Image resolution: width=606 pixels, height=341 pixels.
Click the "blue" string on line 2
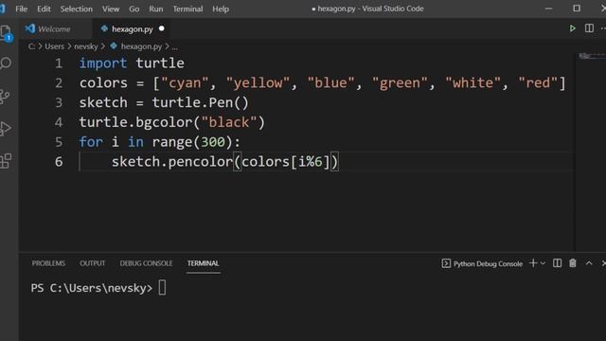click(x=330, y=83)
